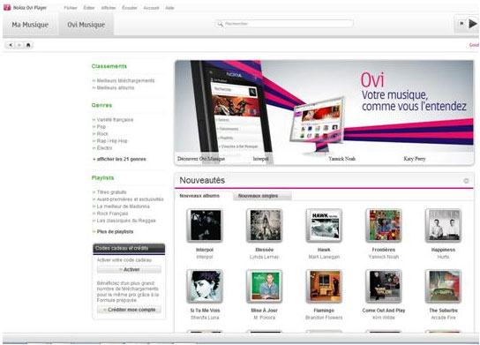This screenshot has height=345, width=480.
Task: Open the Account menu
Action: point(151,8)
